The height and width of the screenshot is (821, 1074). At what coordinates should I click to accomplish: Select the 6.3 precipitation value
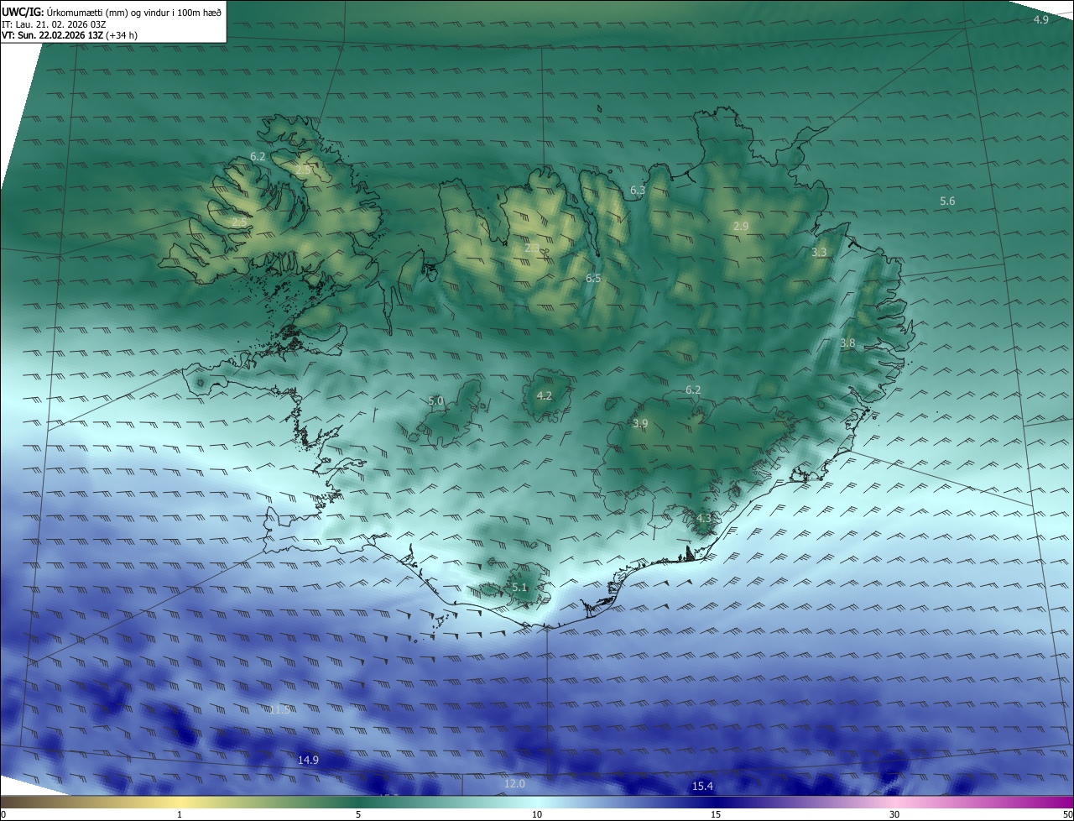(638, 191)
